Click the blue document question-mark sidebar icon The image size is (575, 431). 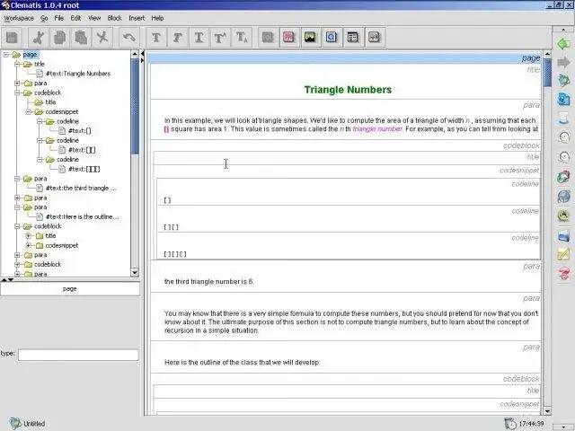[563, 100]
